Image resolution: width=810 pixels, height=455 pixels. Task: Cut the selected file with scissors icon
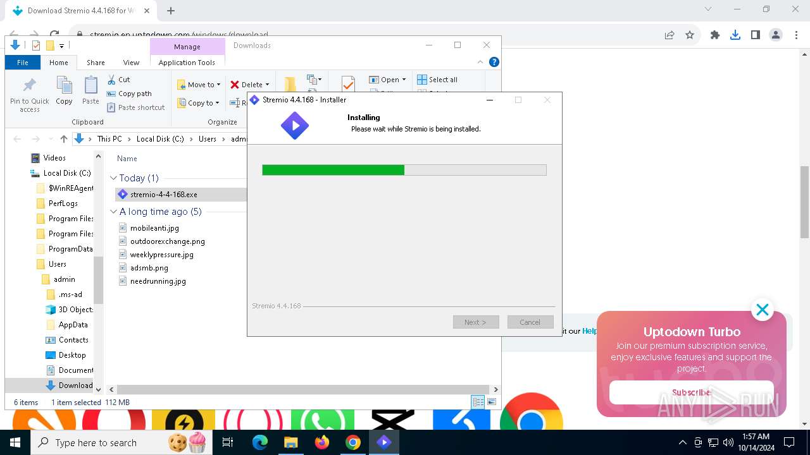coord(111,80)
